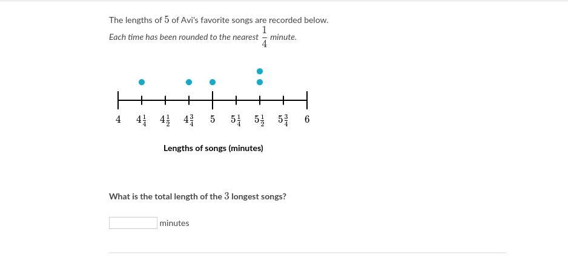
Task: Select the dot above 4 3/4
Action: coord(189,82)
